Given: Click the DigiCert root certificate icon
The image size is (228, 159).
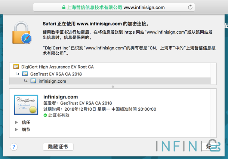Looking at the screenshot, I should [x=16, y=67].
